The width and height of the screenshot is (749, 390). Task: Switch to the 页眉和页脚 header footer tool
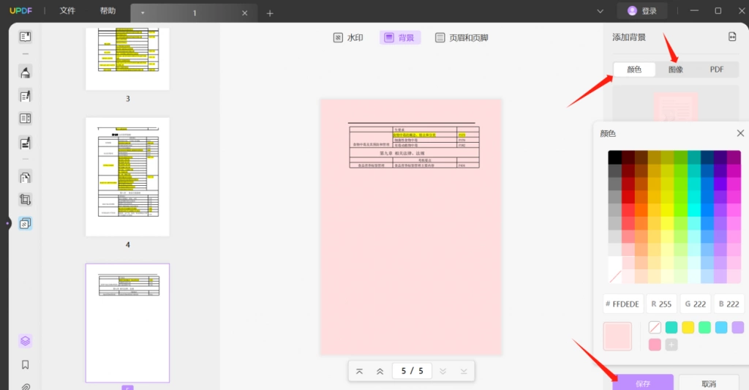tap(462, 38)
